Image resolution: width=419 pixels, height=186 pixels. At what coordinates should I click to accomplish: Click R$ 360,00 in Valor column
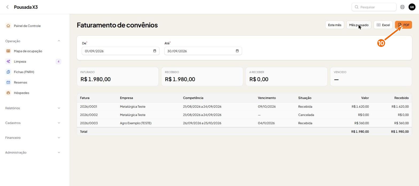362,123
